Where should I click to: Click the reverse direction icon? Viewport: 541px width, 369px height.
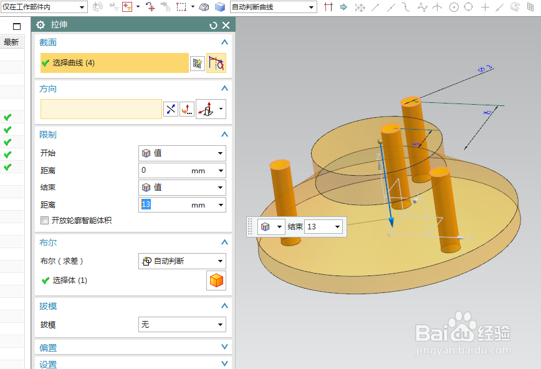click(x=170, y=110)
